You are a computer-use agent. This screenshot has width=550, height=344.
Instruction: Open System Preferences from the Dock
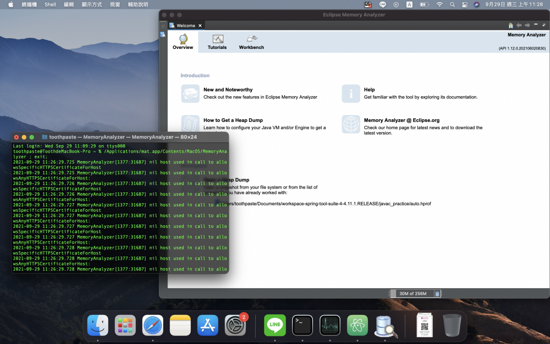click(235, 325)
